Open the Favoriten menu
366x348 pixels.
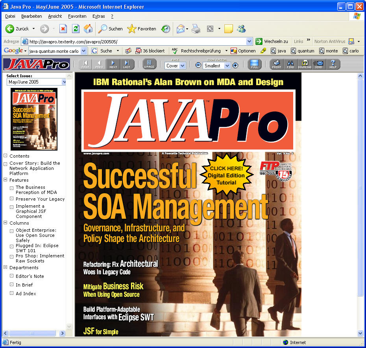click(x=77, y=16)
